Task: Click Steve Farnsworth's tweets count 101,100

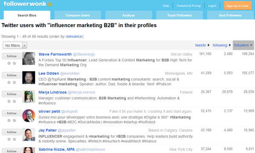Action: (x=205, y=54)
